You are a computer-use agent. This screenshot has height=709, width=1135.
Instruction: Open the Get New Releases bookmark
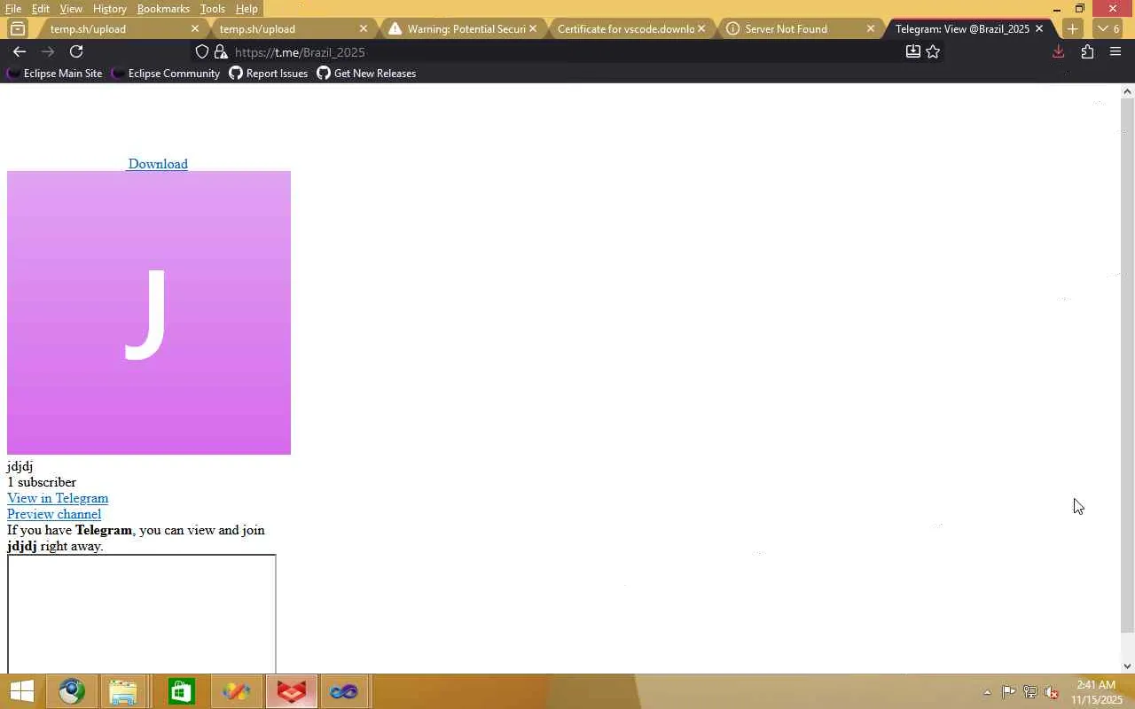(x=366, y=74)
